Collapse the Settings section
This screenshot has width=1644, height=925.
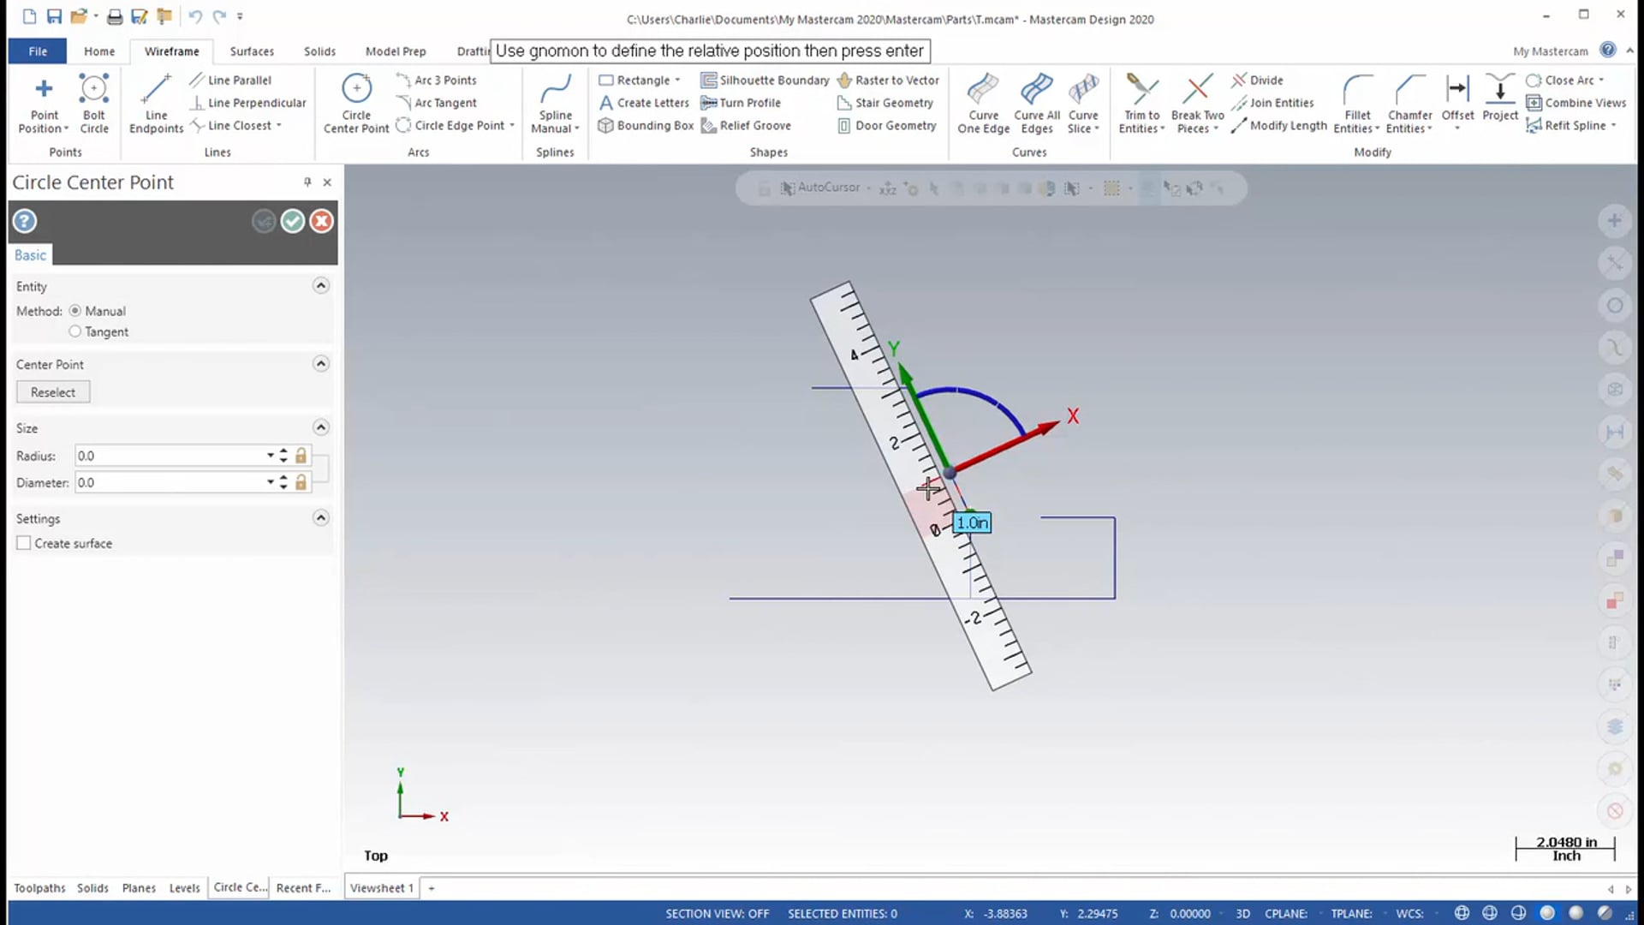321,518
